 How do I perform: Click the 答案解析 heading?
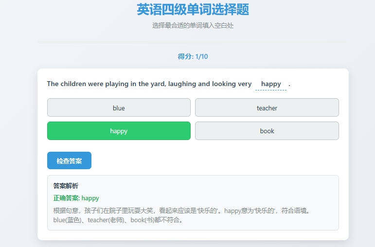coord(66,186)
